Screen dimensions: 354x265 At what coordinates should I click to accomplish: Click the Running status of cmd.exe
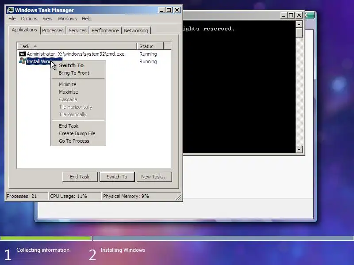pos(148,54)
